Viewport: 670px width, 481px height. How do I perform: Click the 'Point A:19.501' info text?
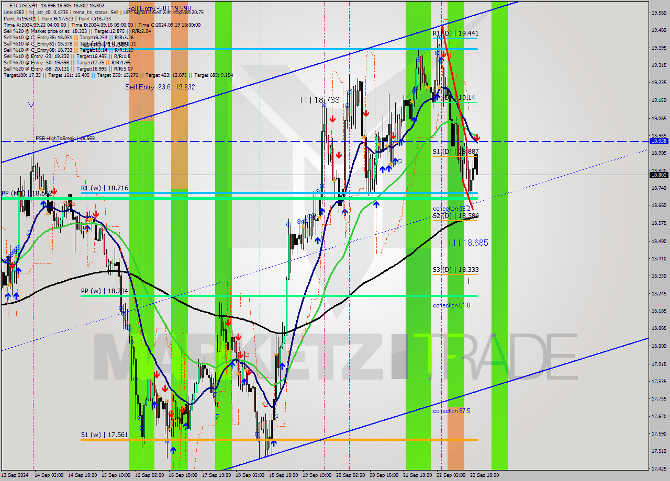click(20, 18)
